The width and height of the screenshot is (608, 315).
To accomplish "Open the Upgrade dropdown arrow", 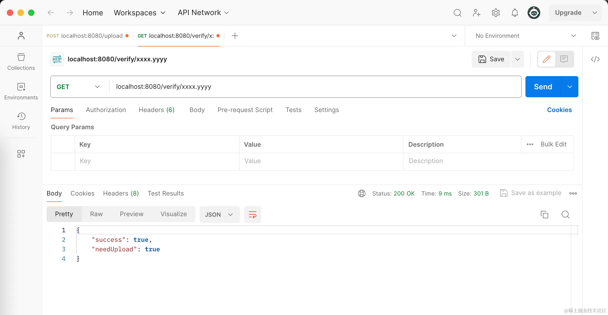I will pos(595,13).
